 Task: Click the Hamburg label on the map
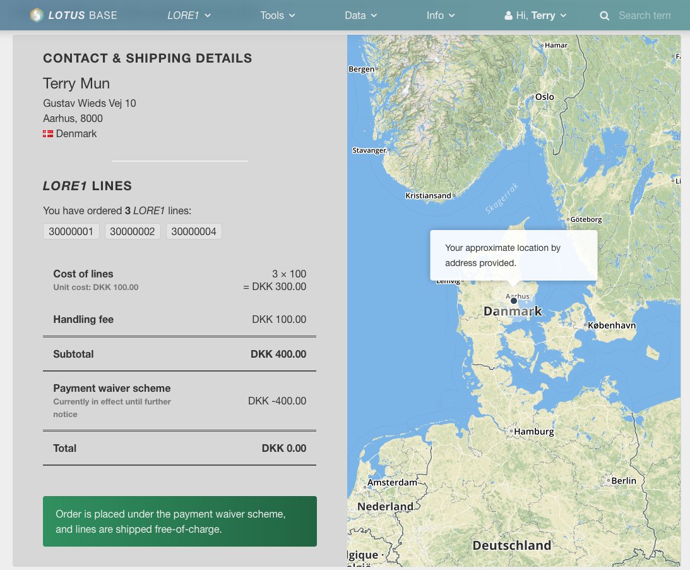pos(533,431)
